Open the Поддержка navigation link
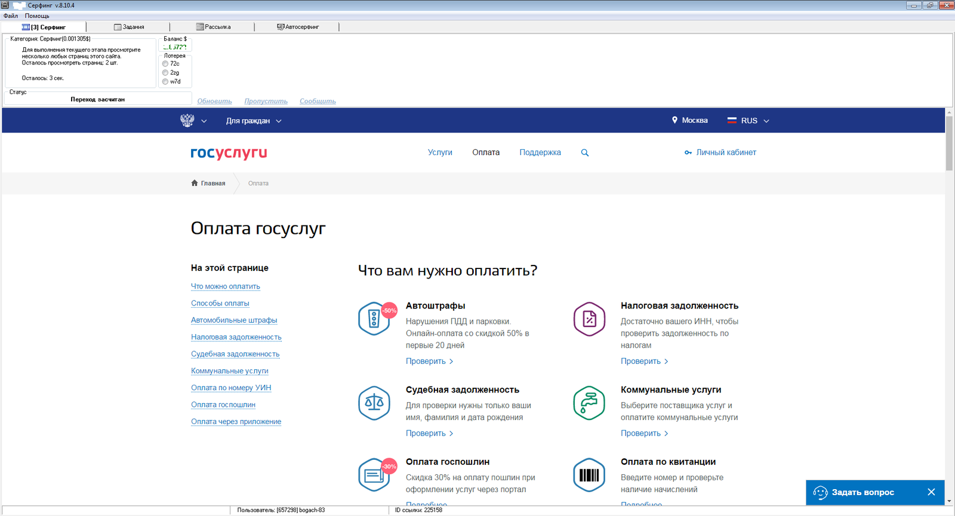The width and height of the screenshot is (955, 516). 540,153
